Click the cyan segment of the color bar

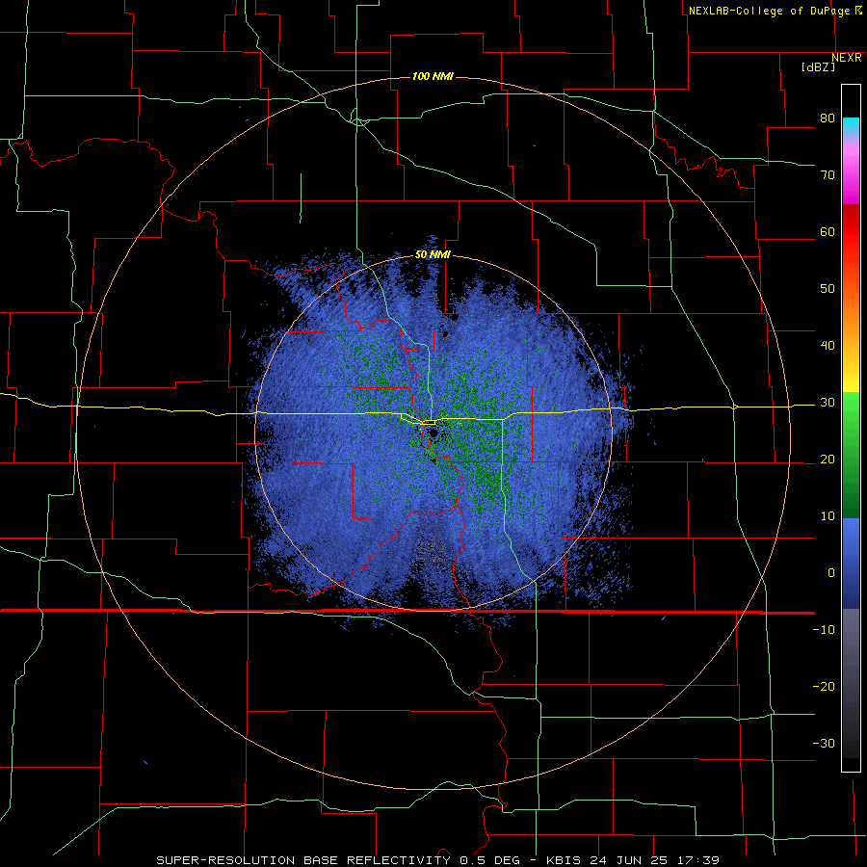(x=851, y=126)
